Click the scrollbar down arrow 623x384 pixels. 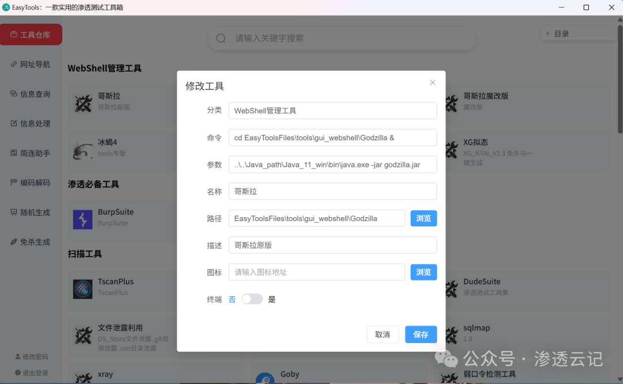point(620,379)
